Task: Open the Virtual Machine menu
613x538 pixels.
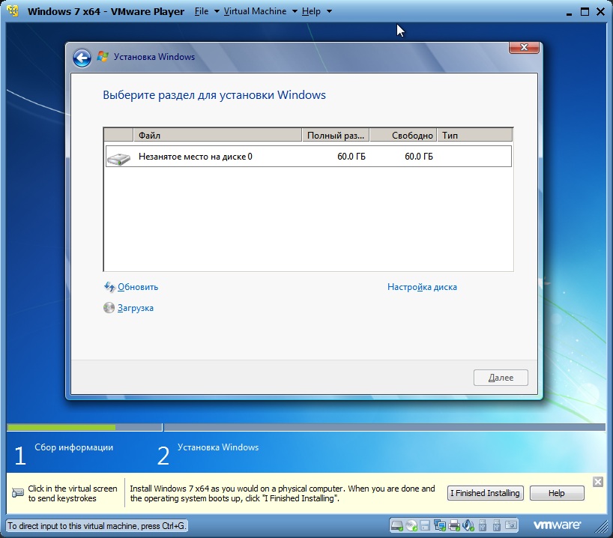Action: pos(255,11)
